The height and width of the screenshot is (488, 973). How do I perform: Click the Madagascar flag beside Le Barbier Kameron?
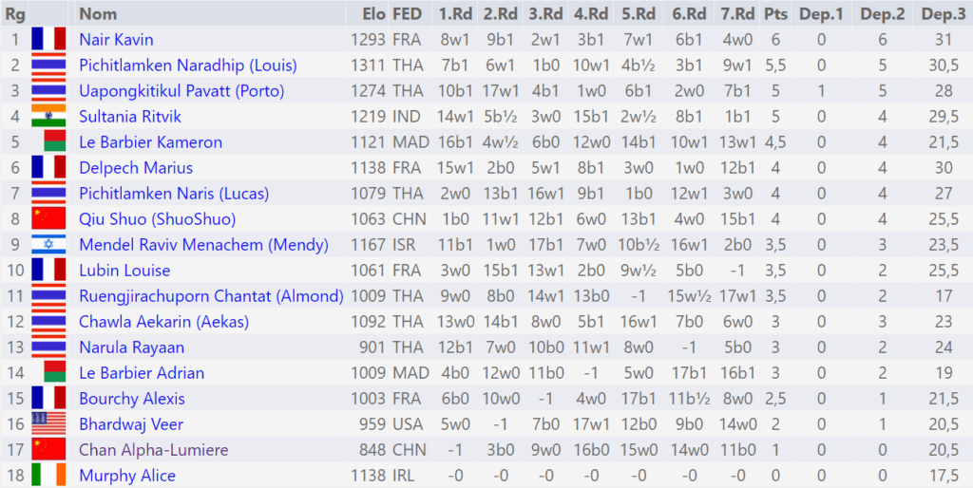(54, 142)
